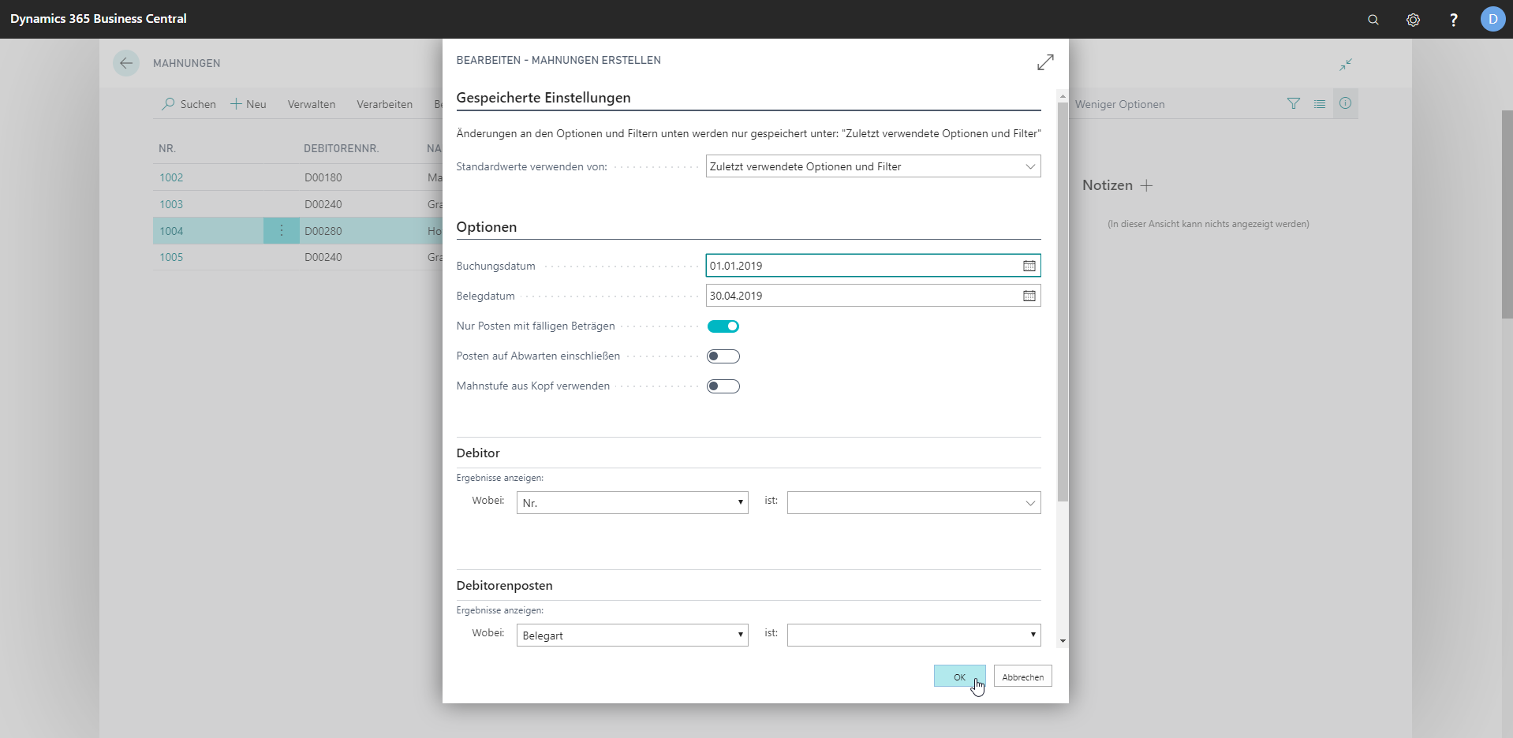Click the Abbrechen button
The height and width of the screenshot is (738, 1513).
coord(1022,676)
